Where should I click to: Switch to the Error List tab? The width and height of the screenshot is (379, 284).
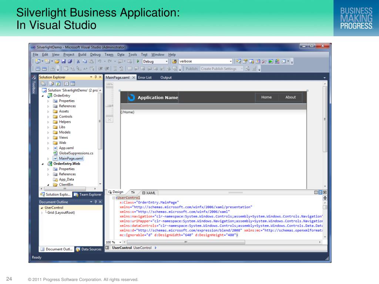coord(145,78)
